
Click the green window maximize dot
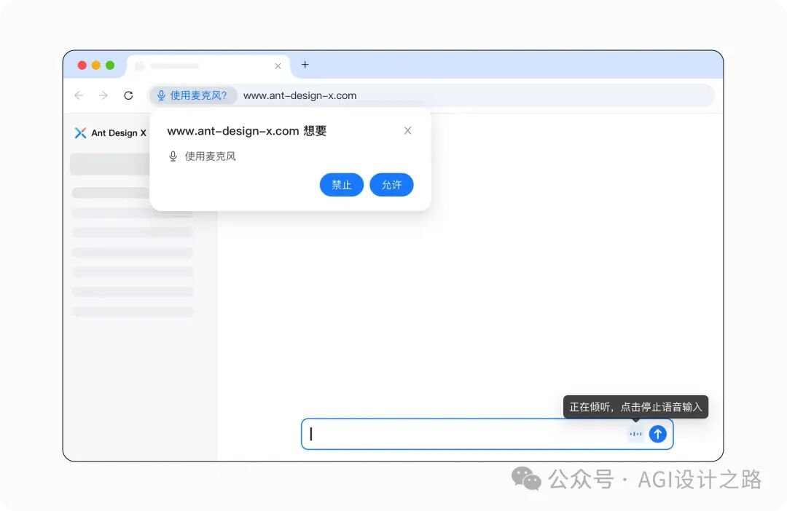point(111,66)
